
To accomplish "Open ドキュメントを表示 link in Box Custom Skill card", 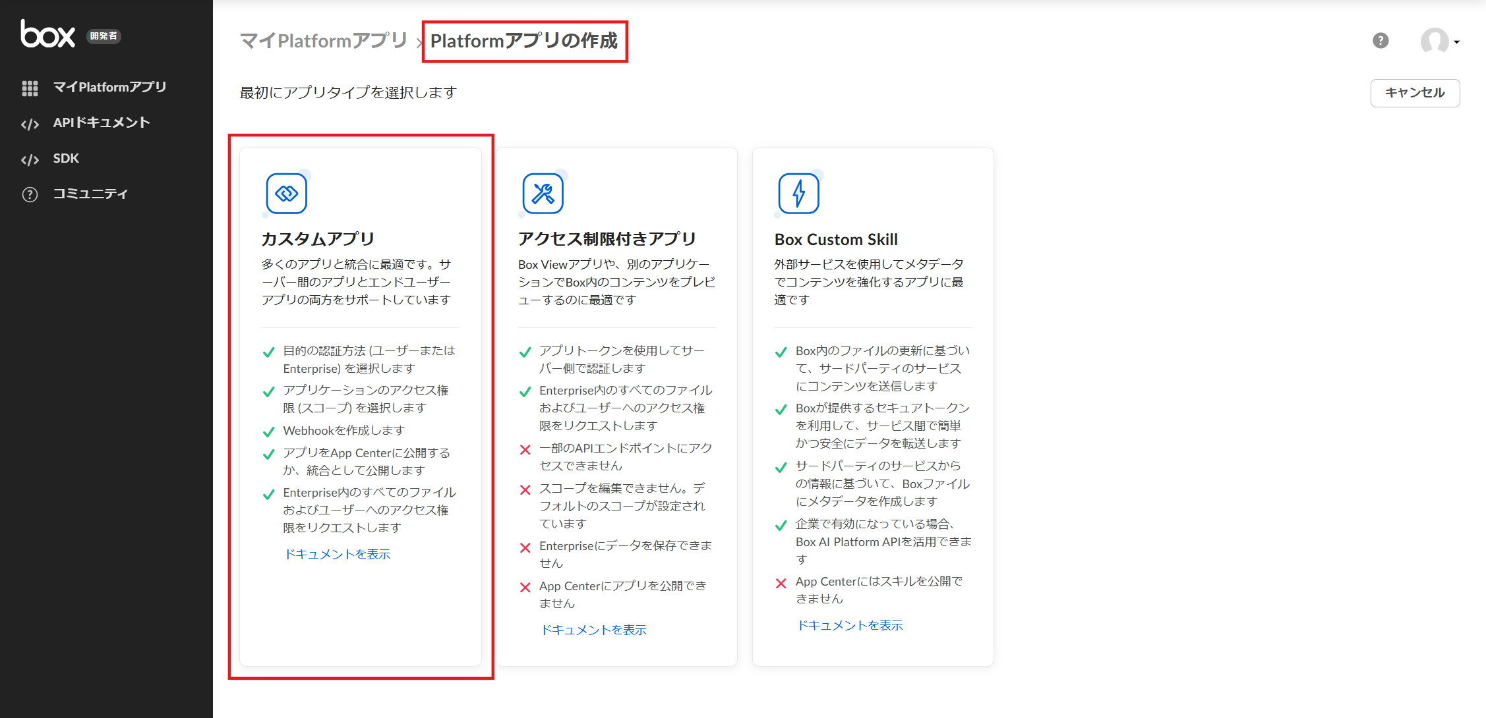I will (x=850, y=625).
